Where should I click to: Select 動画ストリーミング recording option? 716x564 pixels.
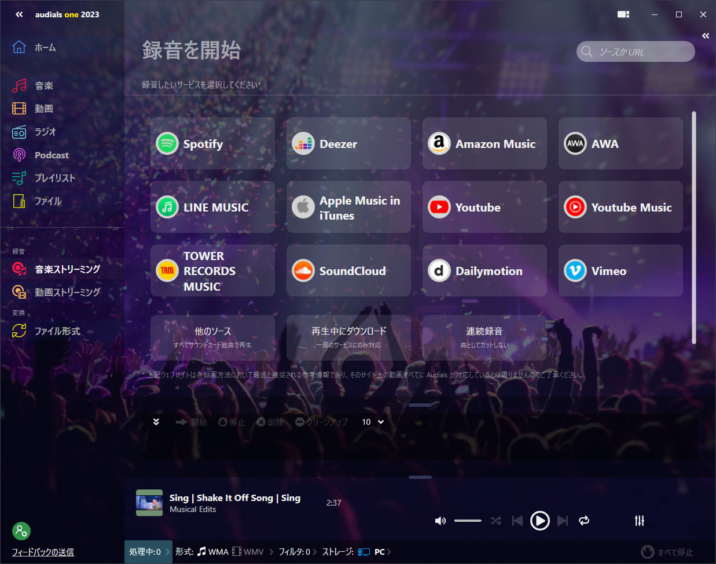coord(57,292)
